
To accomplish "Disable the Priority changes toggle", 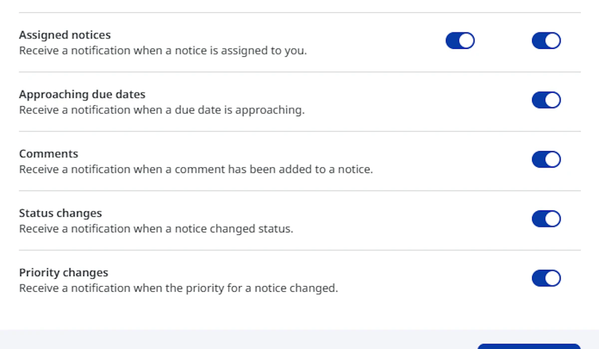I will [x=546, y=278].
